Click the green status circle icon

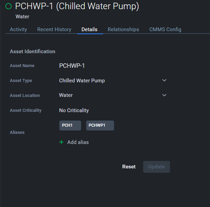click(x=8, y=6)
